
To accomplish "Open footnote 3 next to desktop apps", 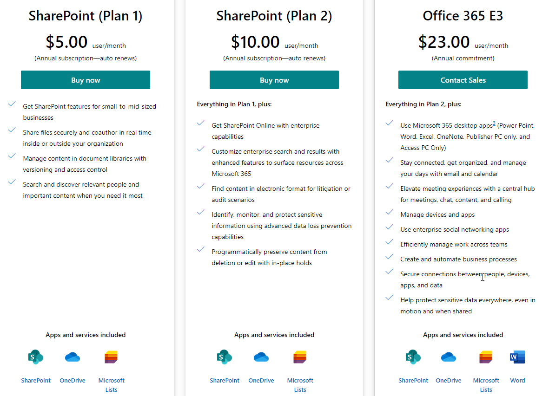I will (494, 123).
